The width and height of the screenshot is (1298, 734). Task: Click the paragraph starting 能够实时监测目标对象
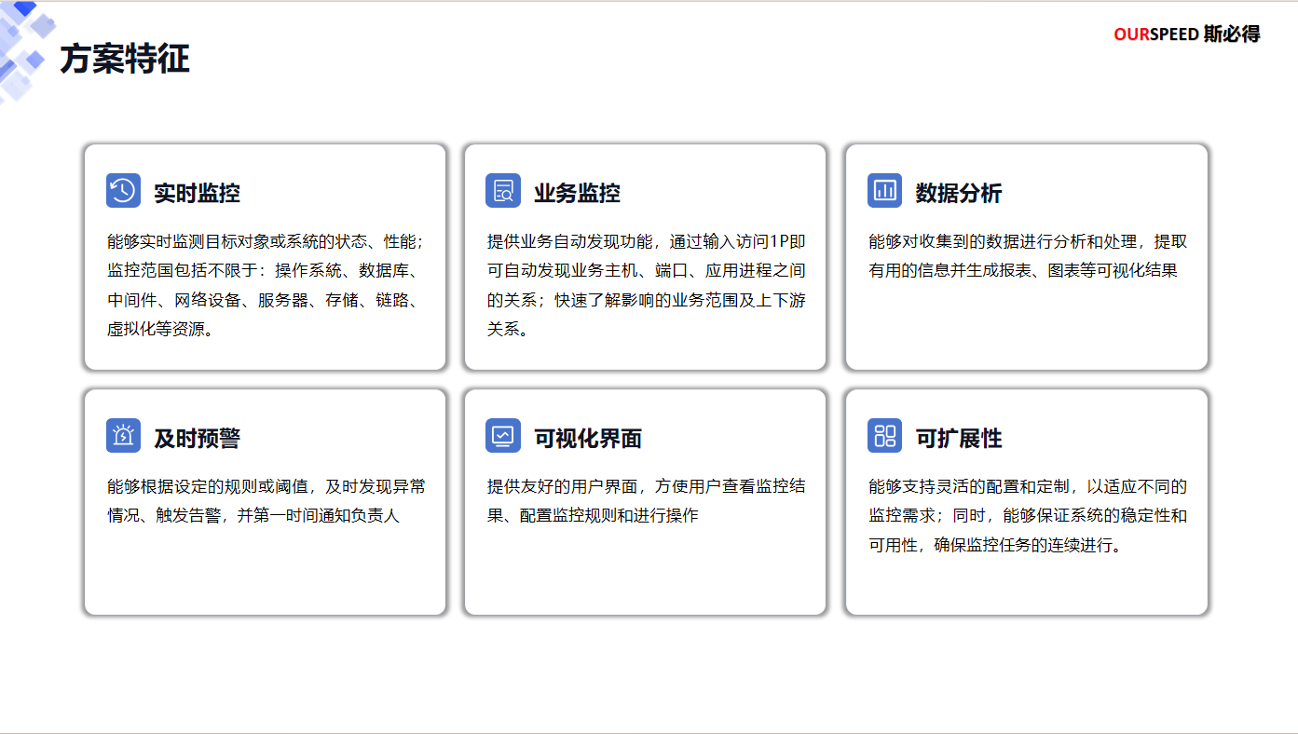point(266,285)
